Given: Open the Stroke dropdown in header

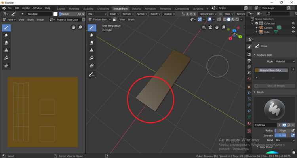Looking at the screenshot, I should [x=142, y=14].
